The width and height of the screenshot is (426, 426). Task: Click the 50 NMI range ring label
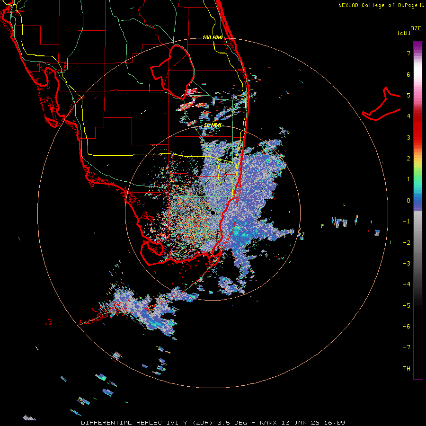point(213,125)
